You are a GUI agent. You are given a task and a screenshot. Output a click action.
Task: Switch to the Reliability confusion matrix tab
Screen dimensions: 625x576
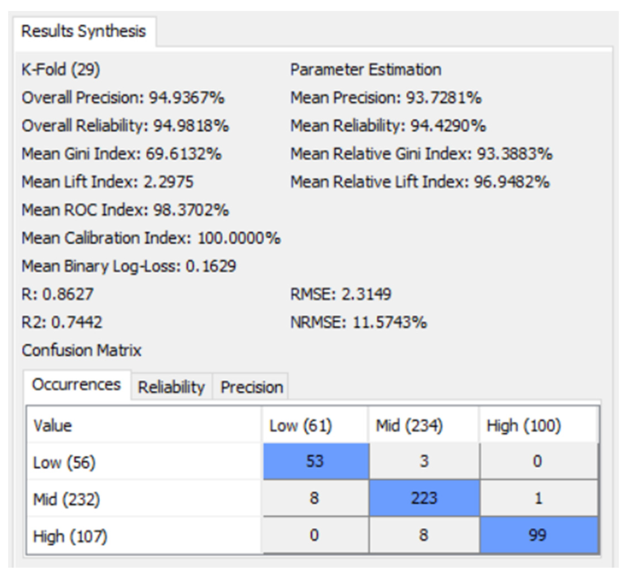click(171, 387)
